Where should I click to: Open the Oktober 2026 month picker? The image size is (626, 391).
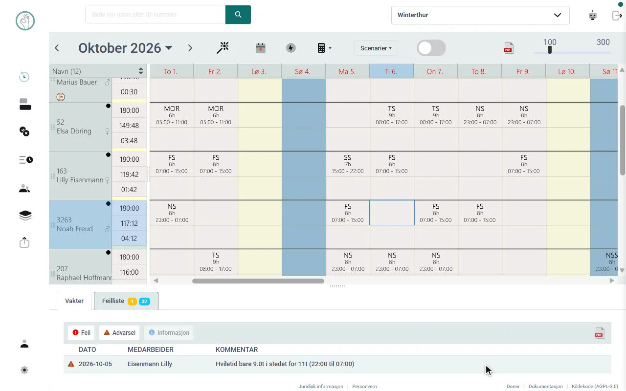click(126, 48)
